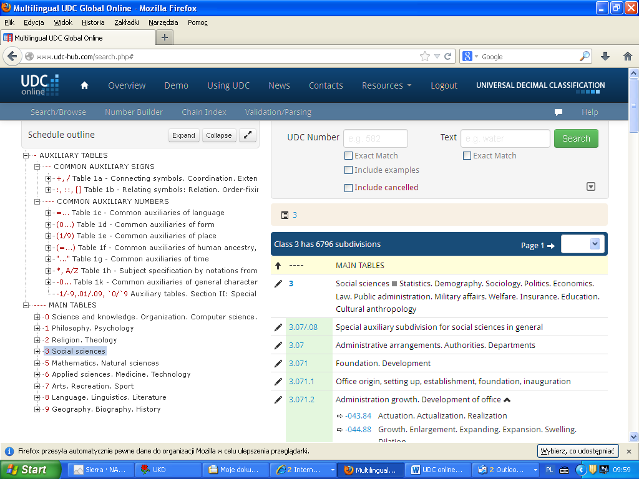The image size is (639, 479).
Task: Go to the UDC home icon
Action: pyautogui.click(x=84, y=85)
